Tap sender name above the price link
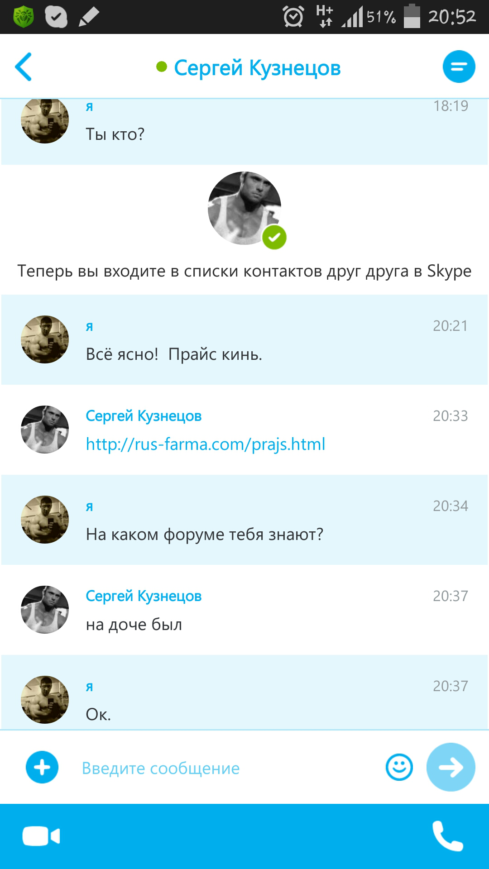 [144, 416]
